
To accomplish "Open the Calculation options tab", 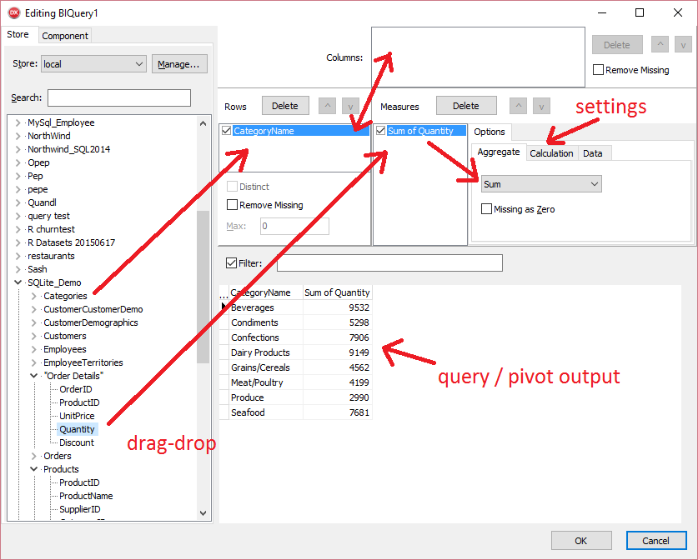I will (551, 153).
